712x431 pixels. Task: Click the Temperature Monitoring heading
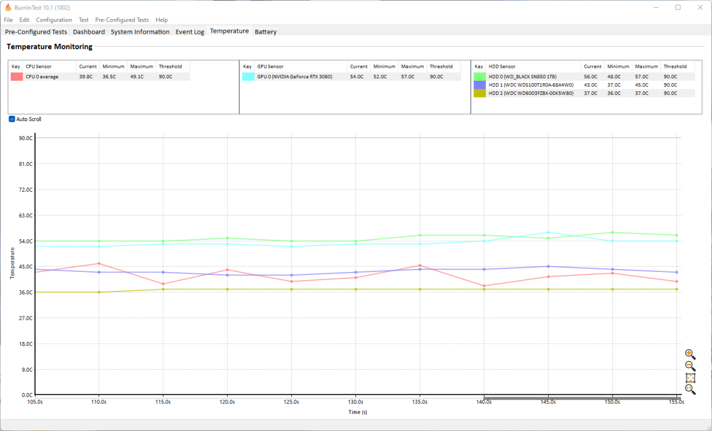(49, 46)
